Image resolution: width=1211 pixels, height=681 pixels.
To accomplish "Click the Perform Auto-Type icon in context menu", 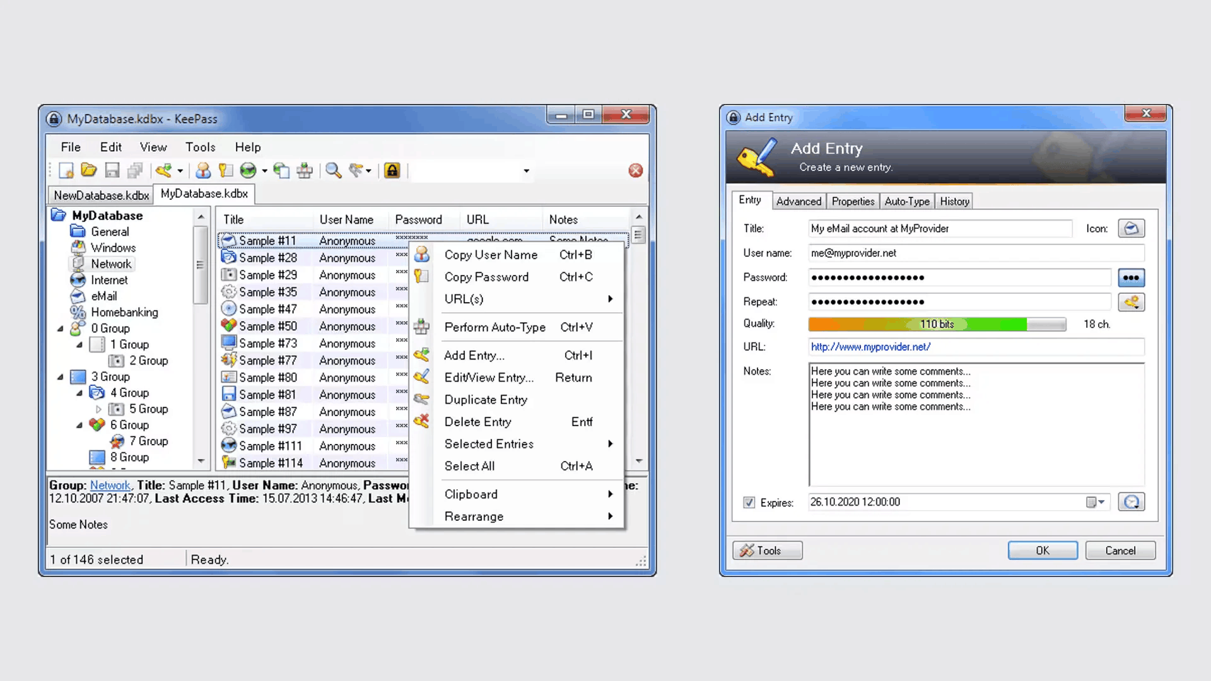I will tap(422, 327).
